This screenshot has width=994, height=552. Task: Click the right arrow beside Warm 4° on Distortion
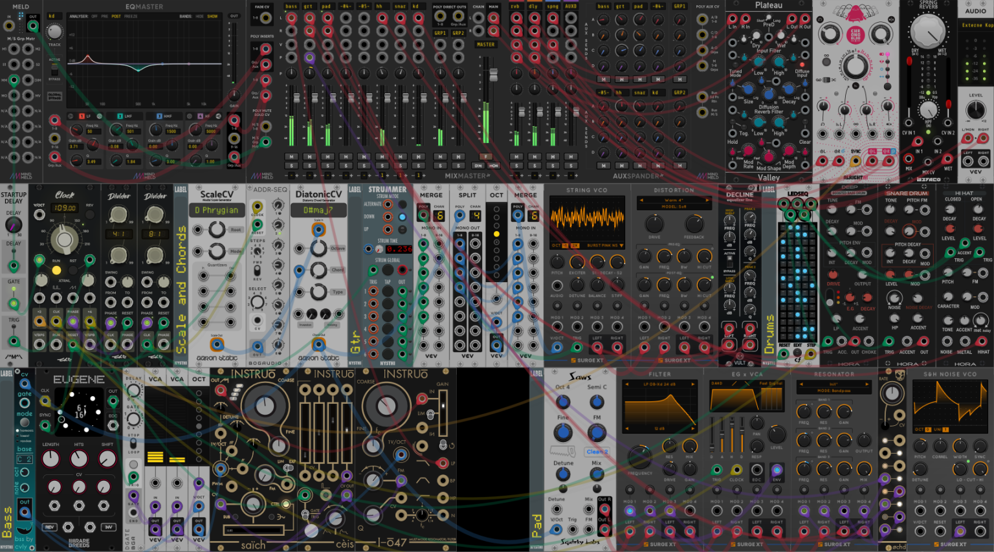coord(709,200)
